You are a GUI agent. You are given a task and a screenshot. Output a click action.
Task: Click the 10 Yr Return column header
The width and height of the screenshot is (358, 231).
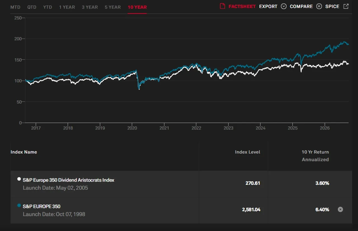(315, 152)
